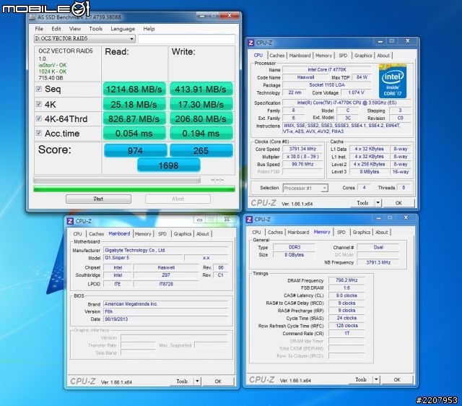
Task: Click the CPU-Z icon in the Memory window title
Action: click(249, 220)
